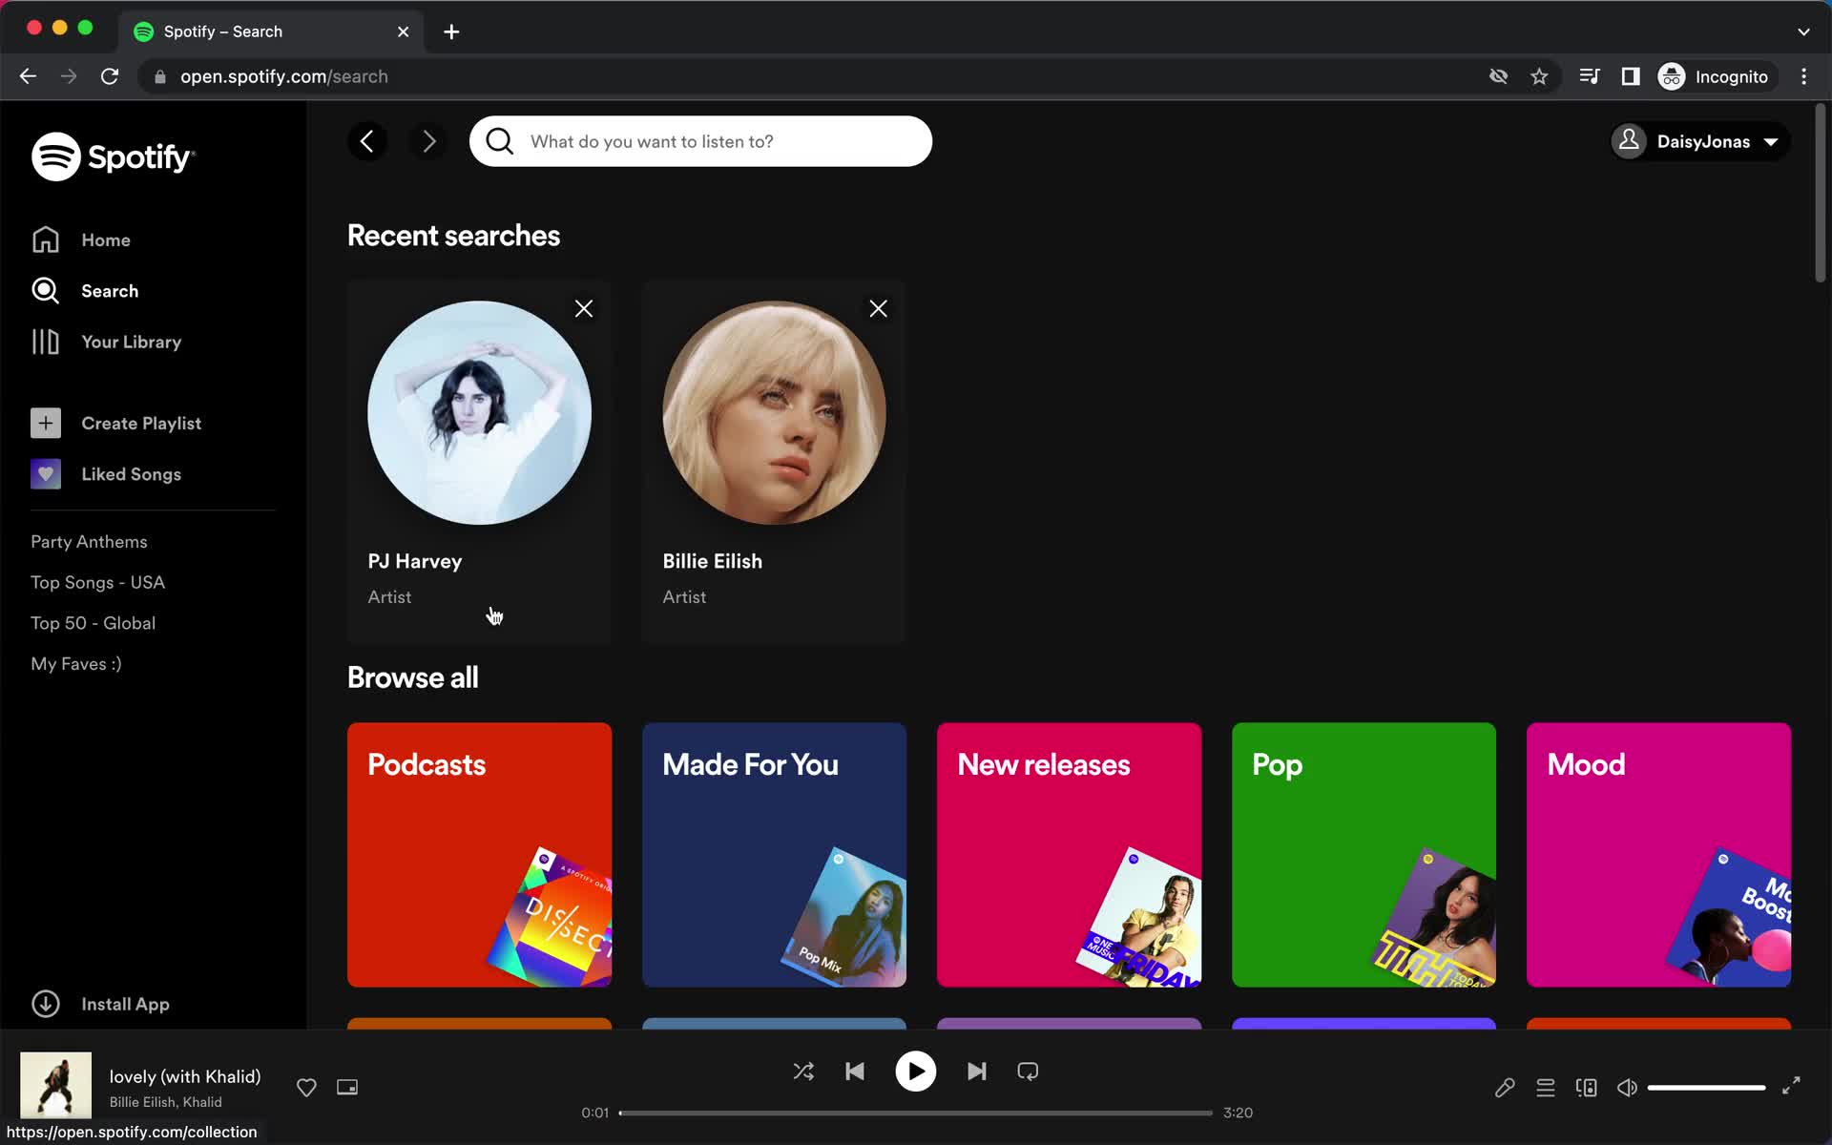The height and width of the screenshot is (1145, 1832).
Task: Open Your Library section
Action: point(132,342)
